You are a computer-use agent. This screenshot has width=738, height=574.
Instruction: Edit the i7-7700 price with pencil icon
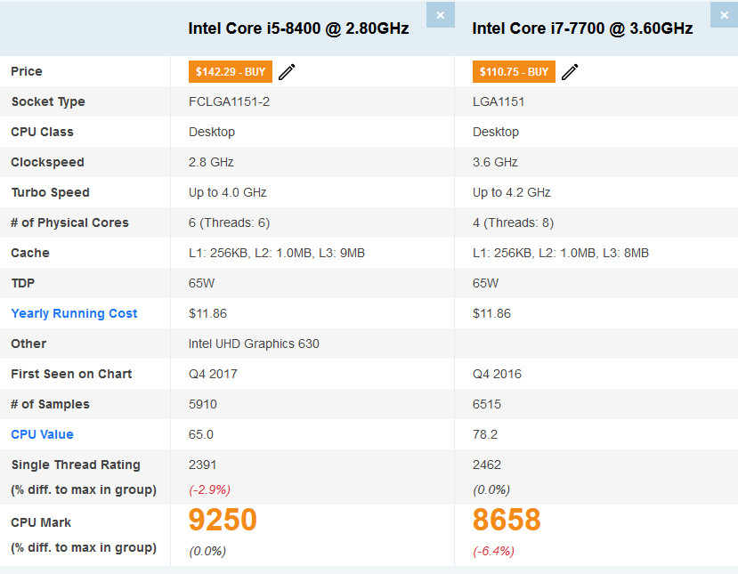tap(570, 72)
